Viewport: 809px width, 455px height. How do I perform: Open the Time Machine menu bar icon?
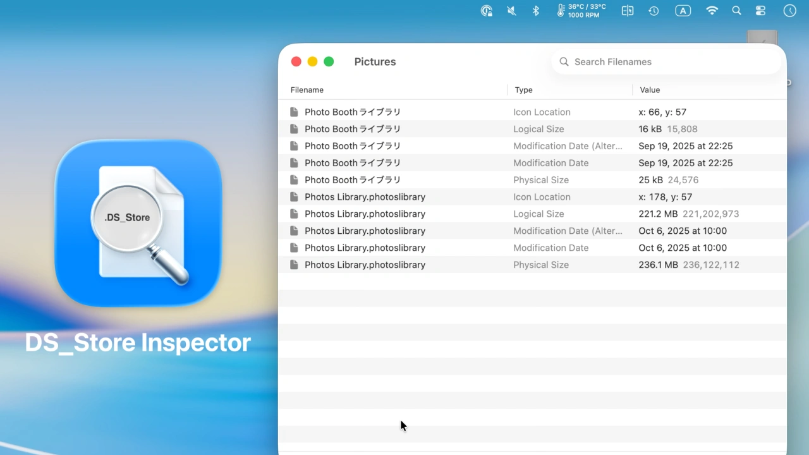(x=654, y=11)
